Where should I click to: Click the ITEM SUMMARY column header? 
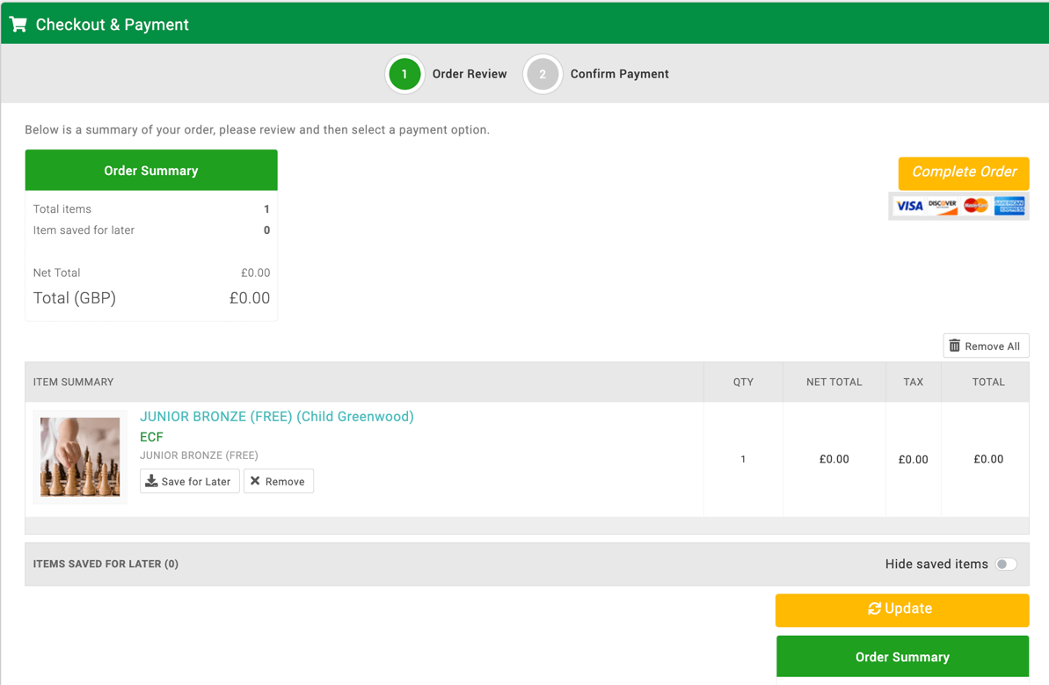tap(74, 382)
